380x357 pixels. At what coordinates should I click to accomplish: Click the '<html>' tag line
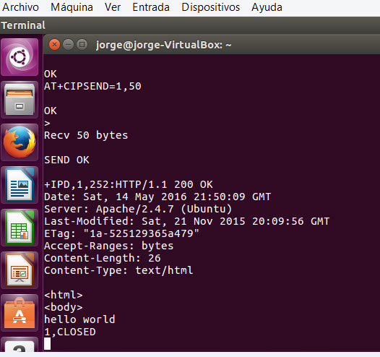tap(64, 295)
